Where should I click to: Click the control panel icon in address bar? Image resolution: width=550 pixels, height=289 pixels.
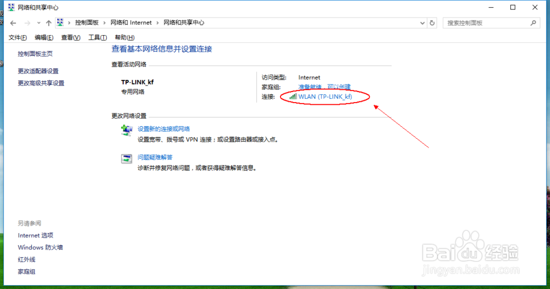(61, 22)
